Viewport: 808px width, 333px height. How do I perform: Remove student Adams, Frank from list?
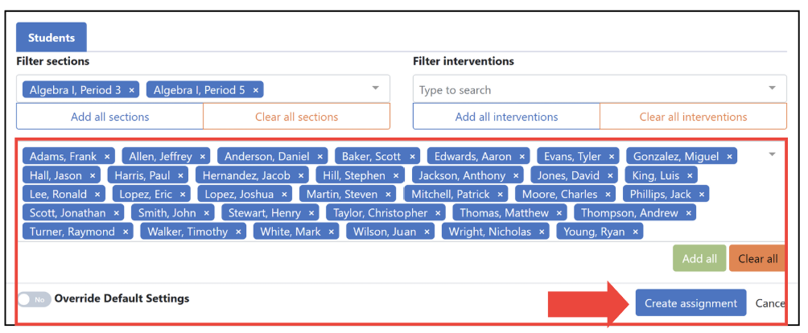tap(107, 157)
